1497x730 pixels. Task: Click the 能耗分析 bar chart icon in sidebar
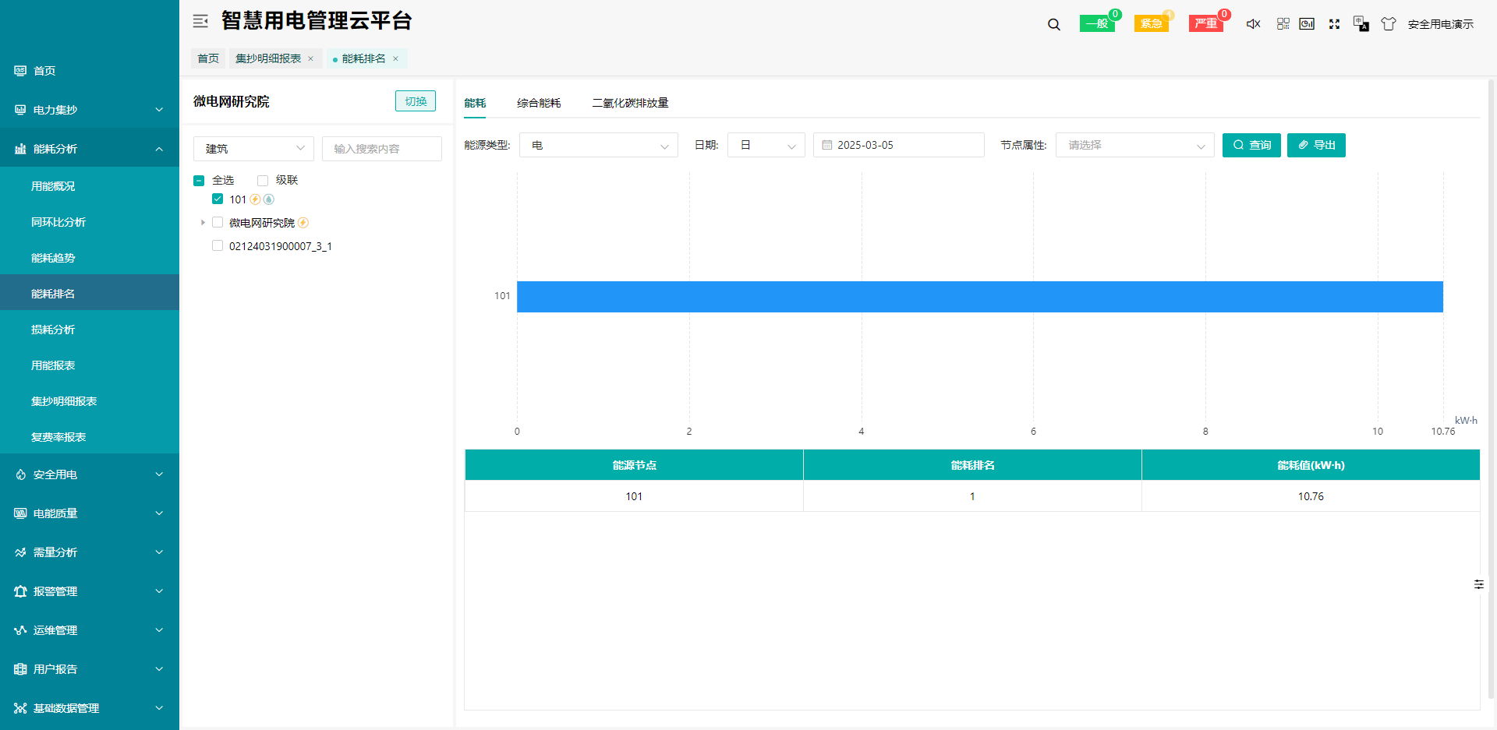(20, 149)
